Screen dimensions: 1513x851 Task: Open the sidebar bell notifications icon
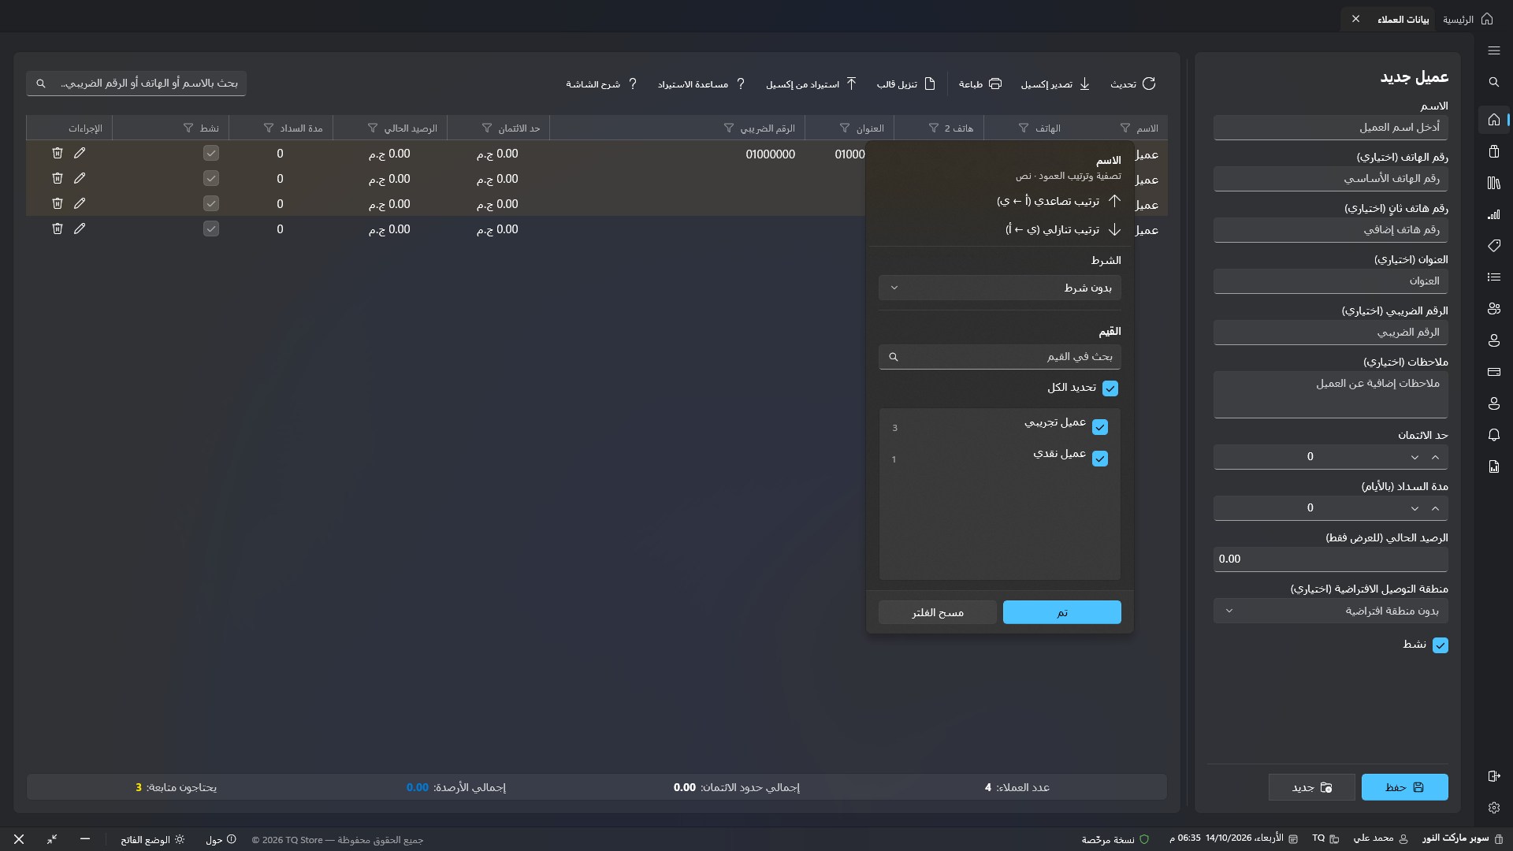[x=1493, y=435]
